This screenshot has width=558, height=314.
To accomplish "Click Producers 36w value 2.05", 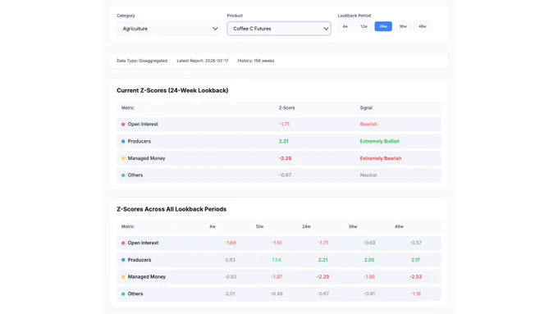I will click(x=369, y=260).
